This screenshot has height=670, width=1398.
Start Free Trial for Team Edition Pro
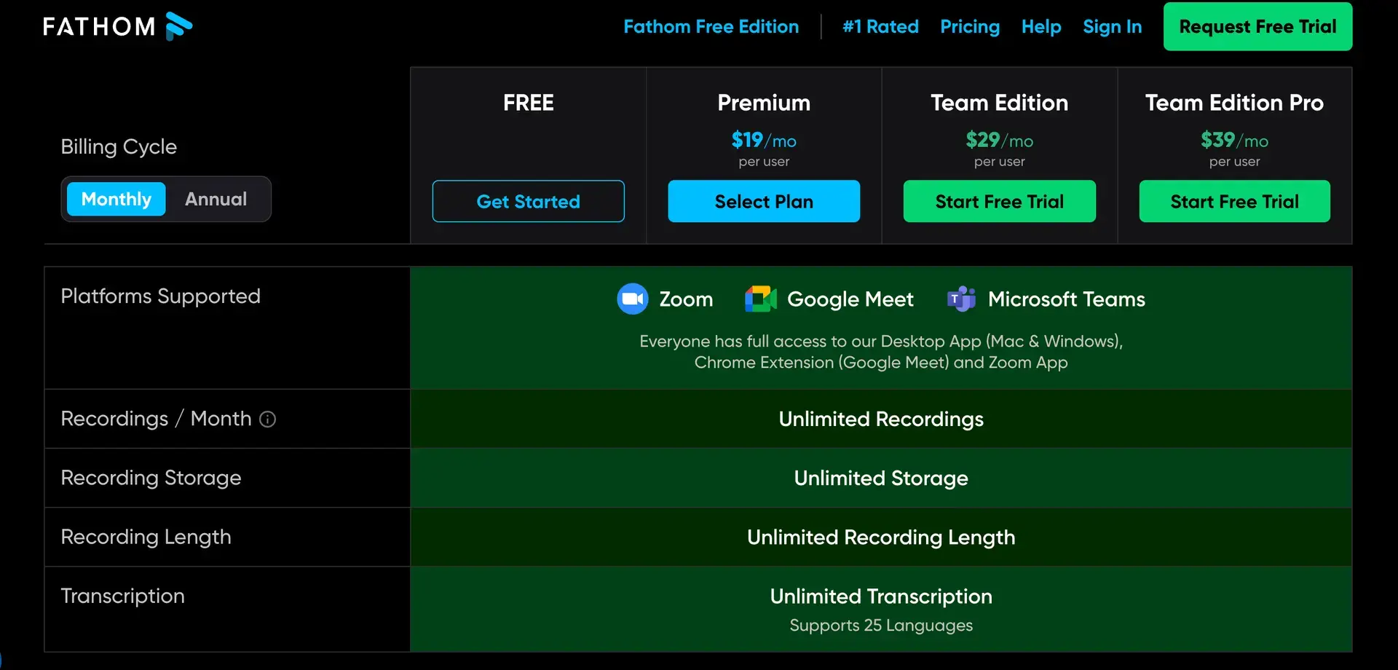click(x=1234, y=201)
